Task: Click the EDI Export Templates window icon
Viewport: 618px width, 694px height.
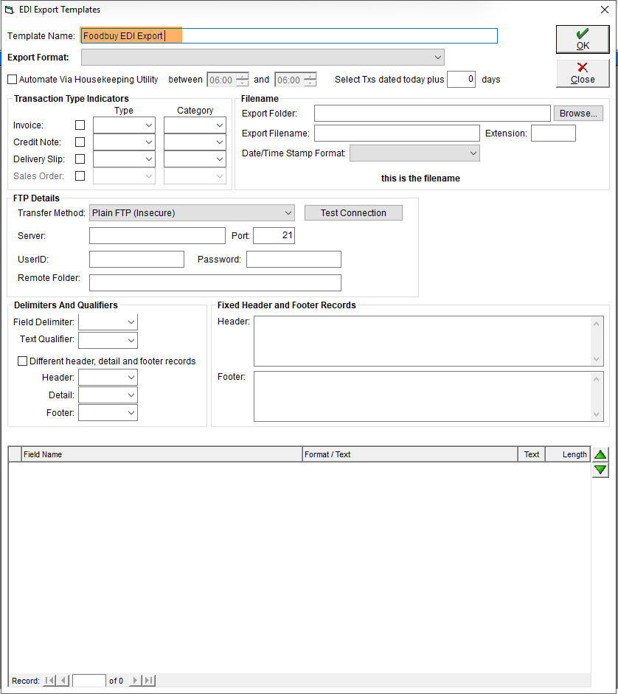Action: (10, 10)
